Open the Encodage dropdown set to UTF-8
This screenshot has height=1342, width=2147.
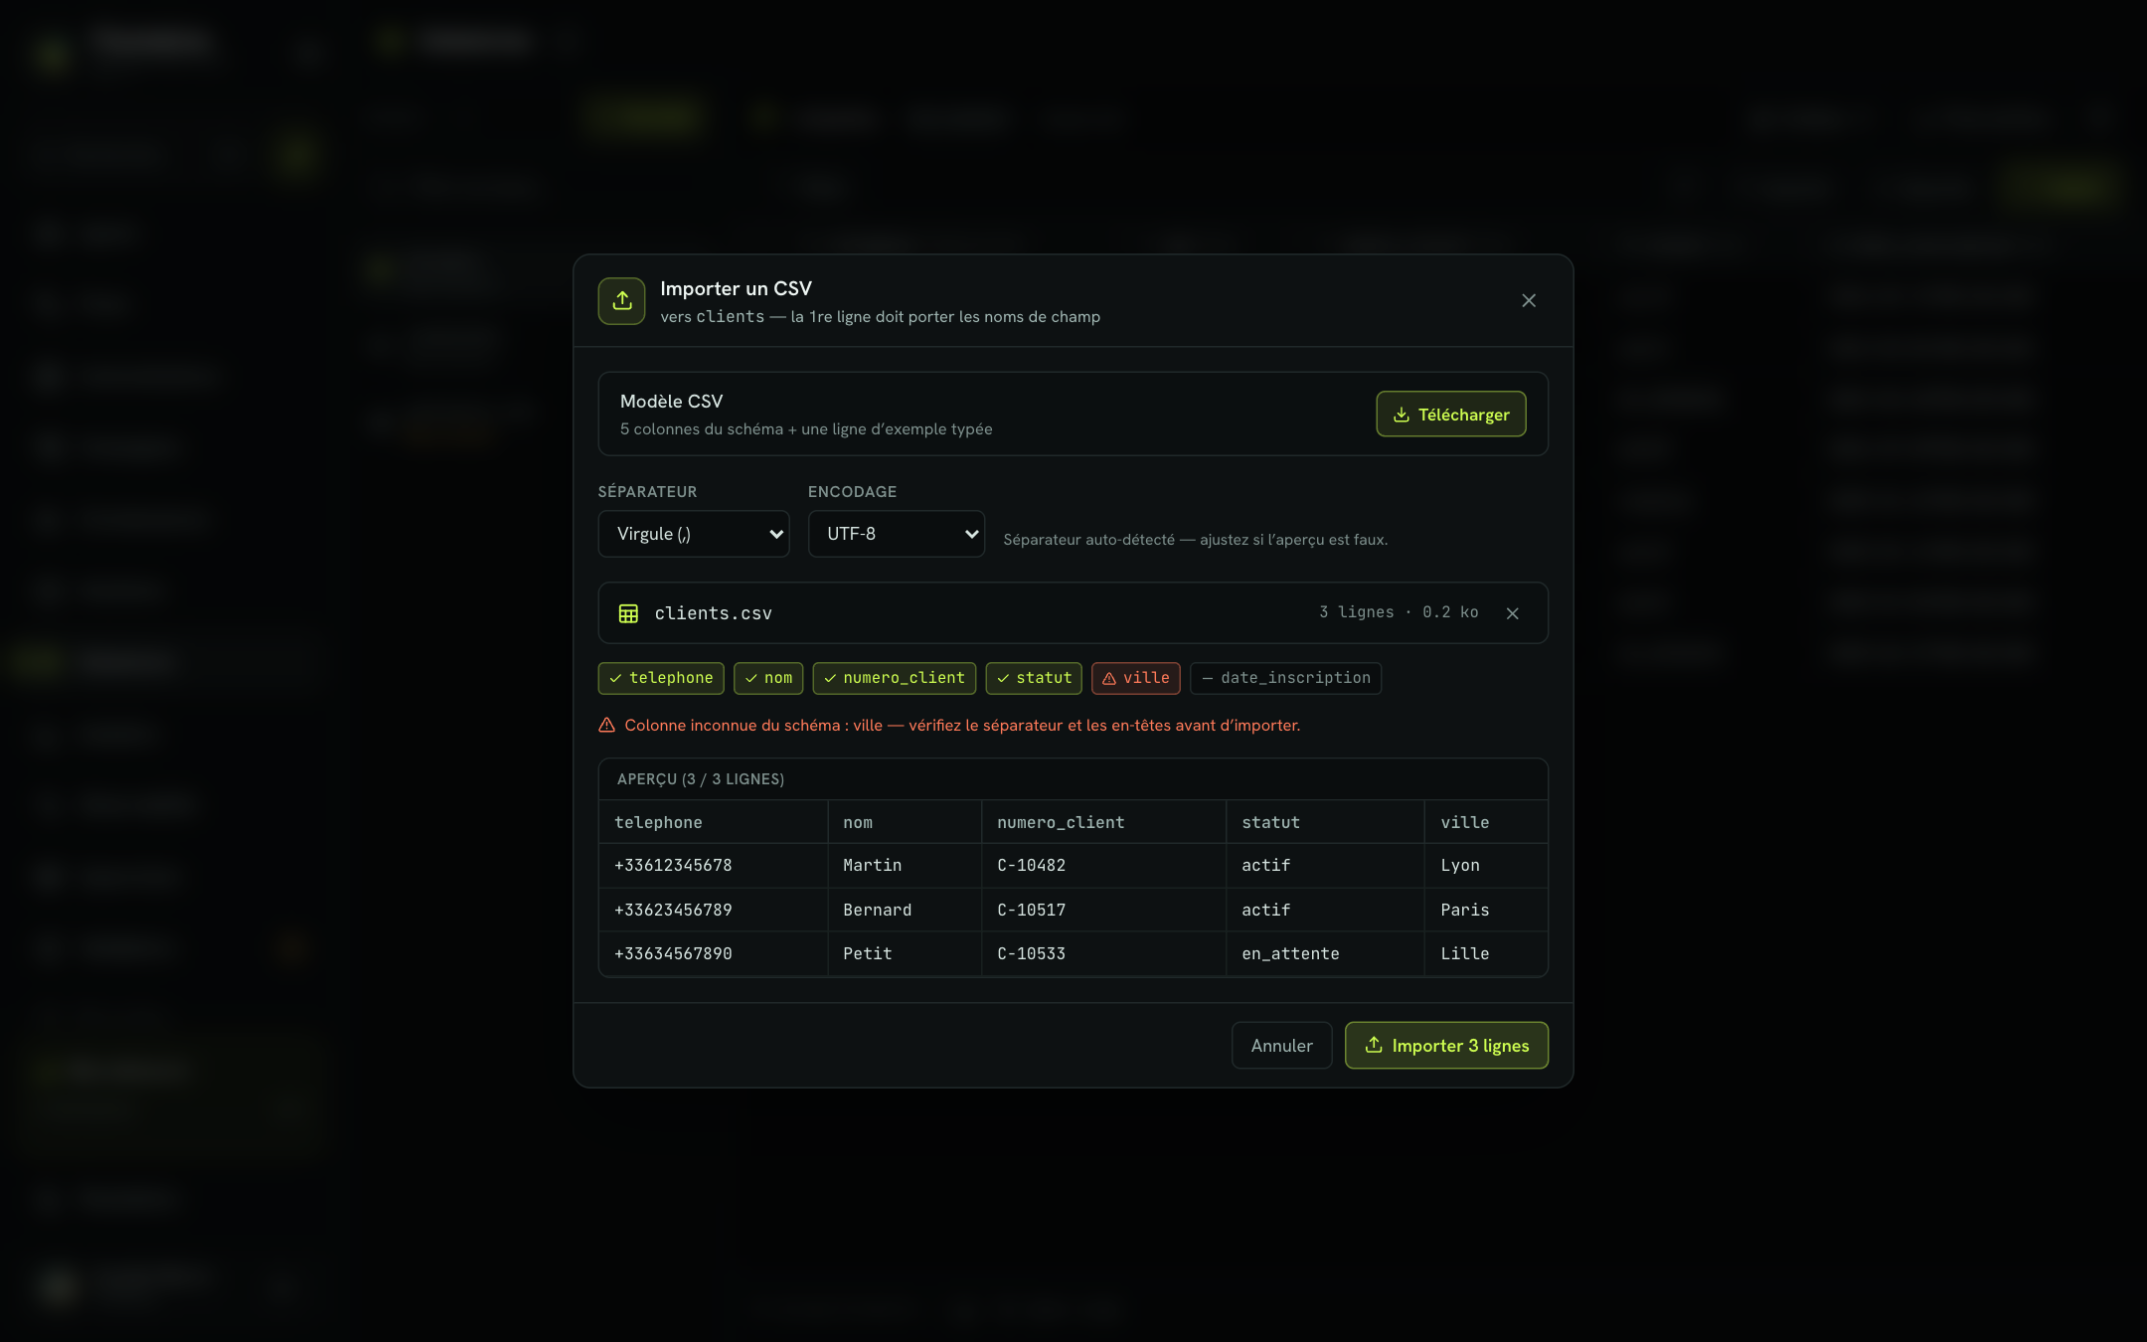click(897, 534)
